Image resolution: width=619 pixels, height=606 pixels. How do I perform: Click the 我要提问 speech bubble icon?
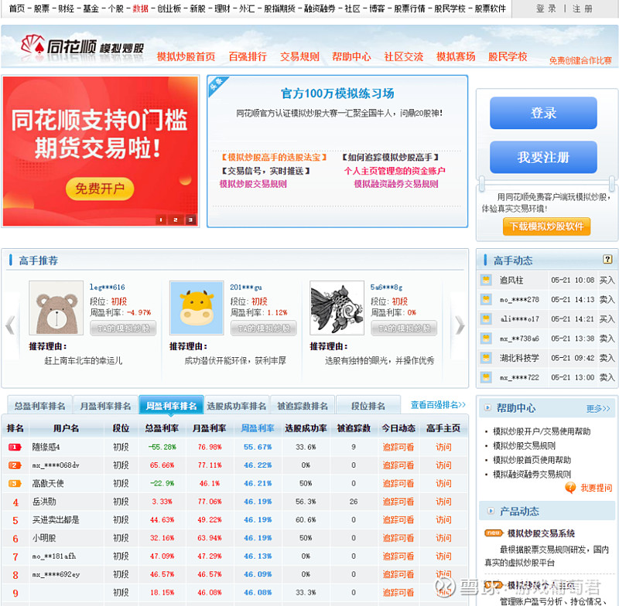pos(568,488)
